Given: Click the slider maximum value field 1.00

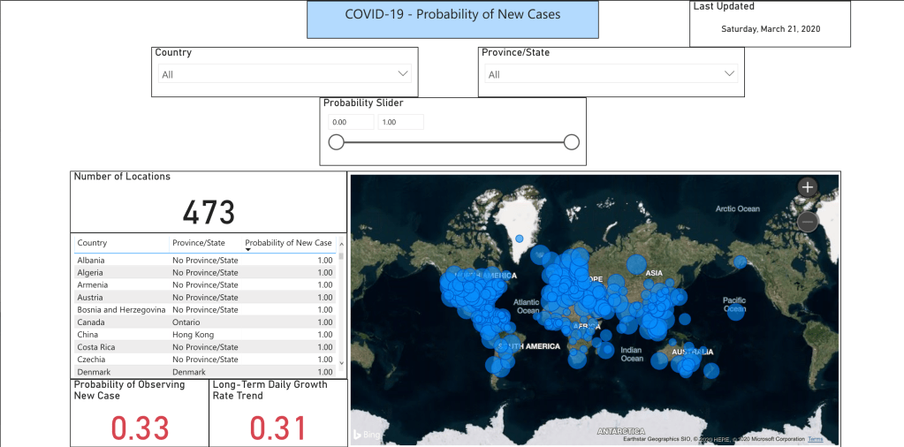Looking at the screenshot, I should (400, 122).
